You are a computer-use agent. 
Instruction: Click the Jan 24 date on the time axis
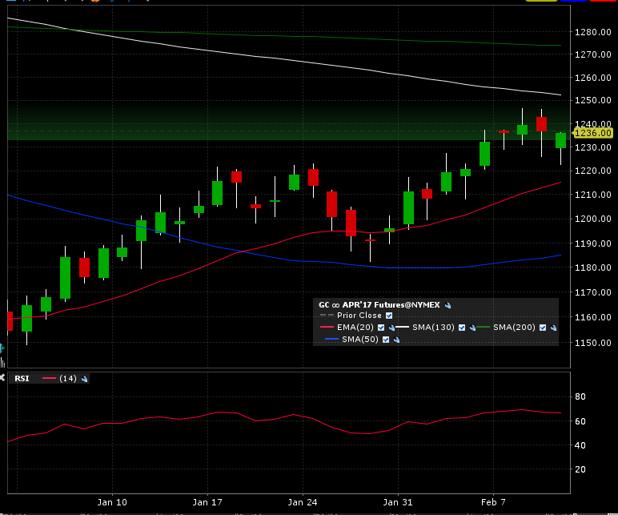coord(303,501)
